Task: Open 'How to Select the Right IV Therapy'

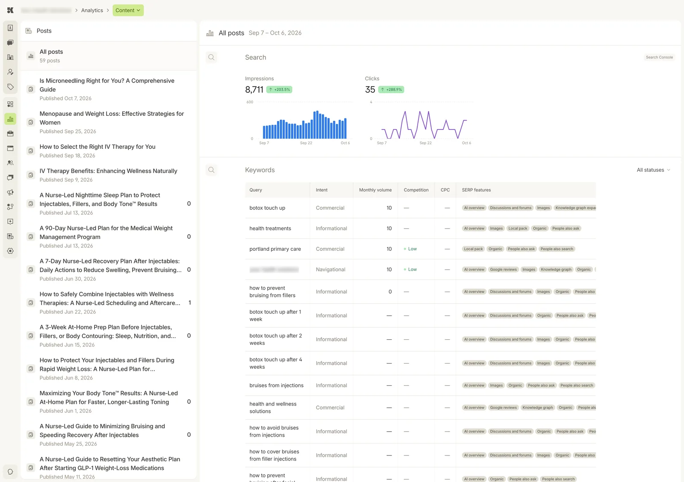Action: coord(109,151)
